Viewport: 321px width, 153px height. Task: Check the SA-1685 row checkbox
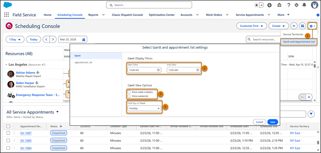pos(8,141)
